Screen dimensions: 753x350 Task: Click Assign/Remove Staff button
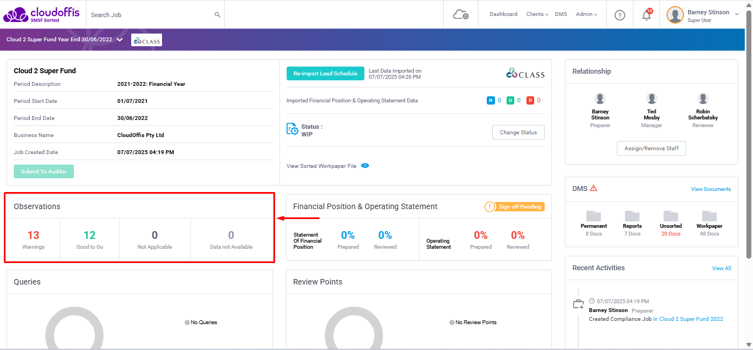(x=652, y=149)
